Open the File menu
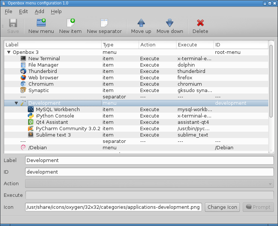This screenshot has width=278, height=226. [x=9, y=12]
